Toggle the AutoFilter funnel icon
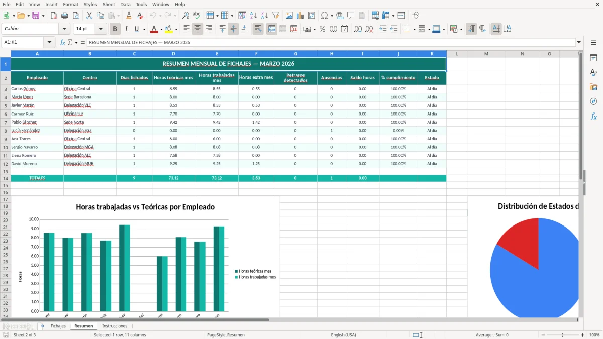 276,16
